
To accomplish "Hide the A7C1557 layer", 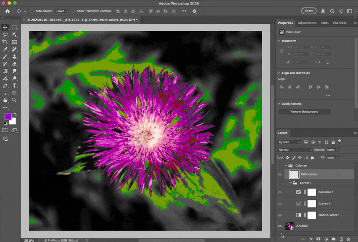I will pyautogui.click(x=280, y=226).
